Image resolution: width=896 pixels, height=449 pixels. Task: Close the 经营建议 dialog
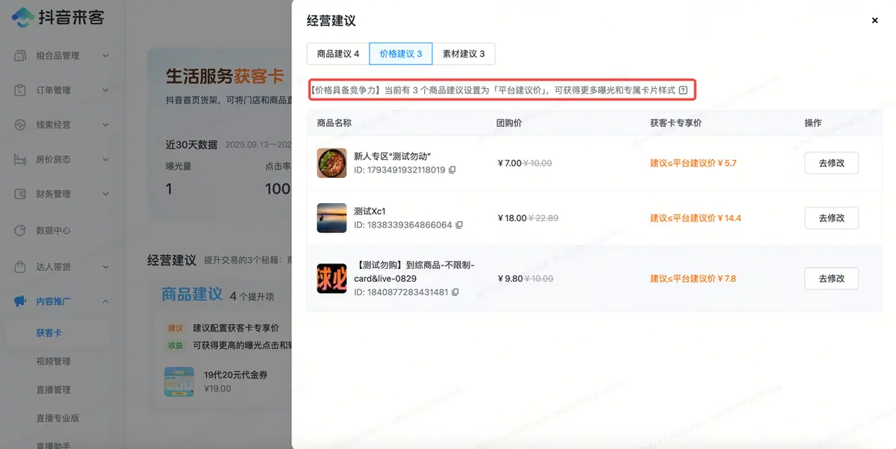pos(875,21)
